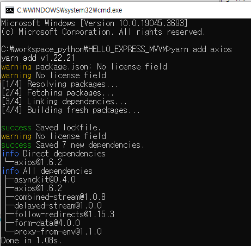This screenshot has height=246, width=251.
Task: Click the asynckit@0.4.0 entry
Action: coord(45,180)
